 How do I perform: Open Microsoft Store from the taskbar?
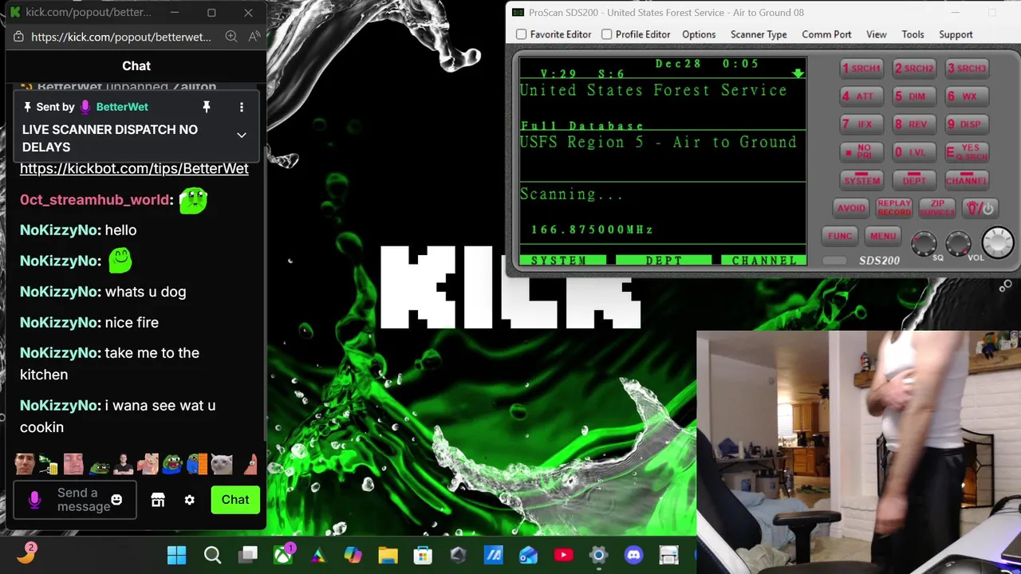tap(423, 555)
